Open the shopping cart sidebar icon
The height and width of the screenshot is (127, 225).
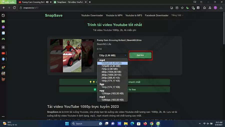tap(3, 79)
